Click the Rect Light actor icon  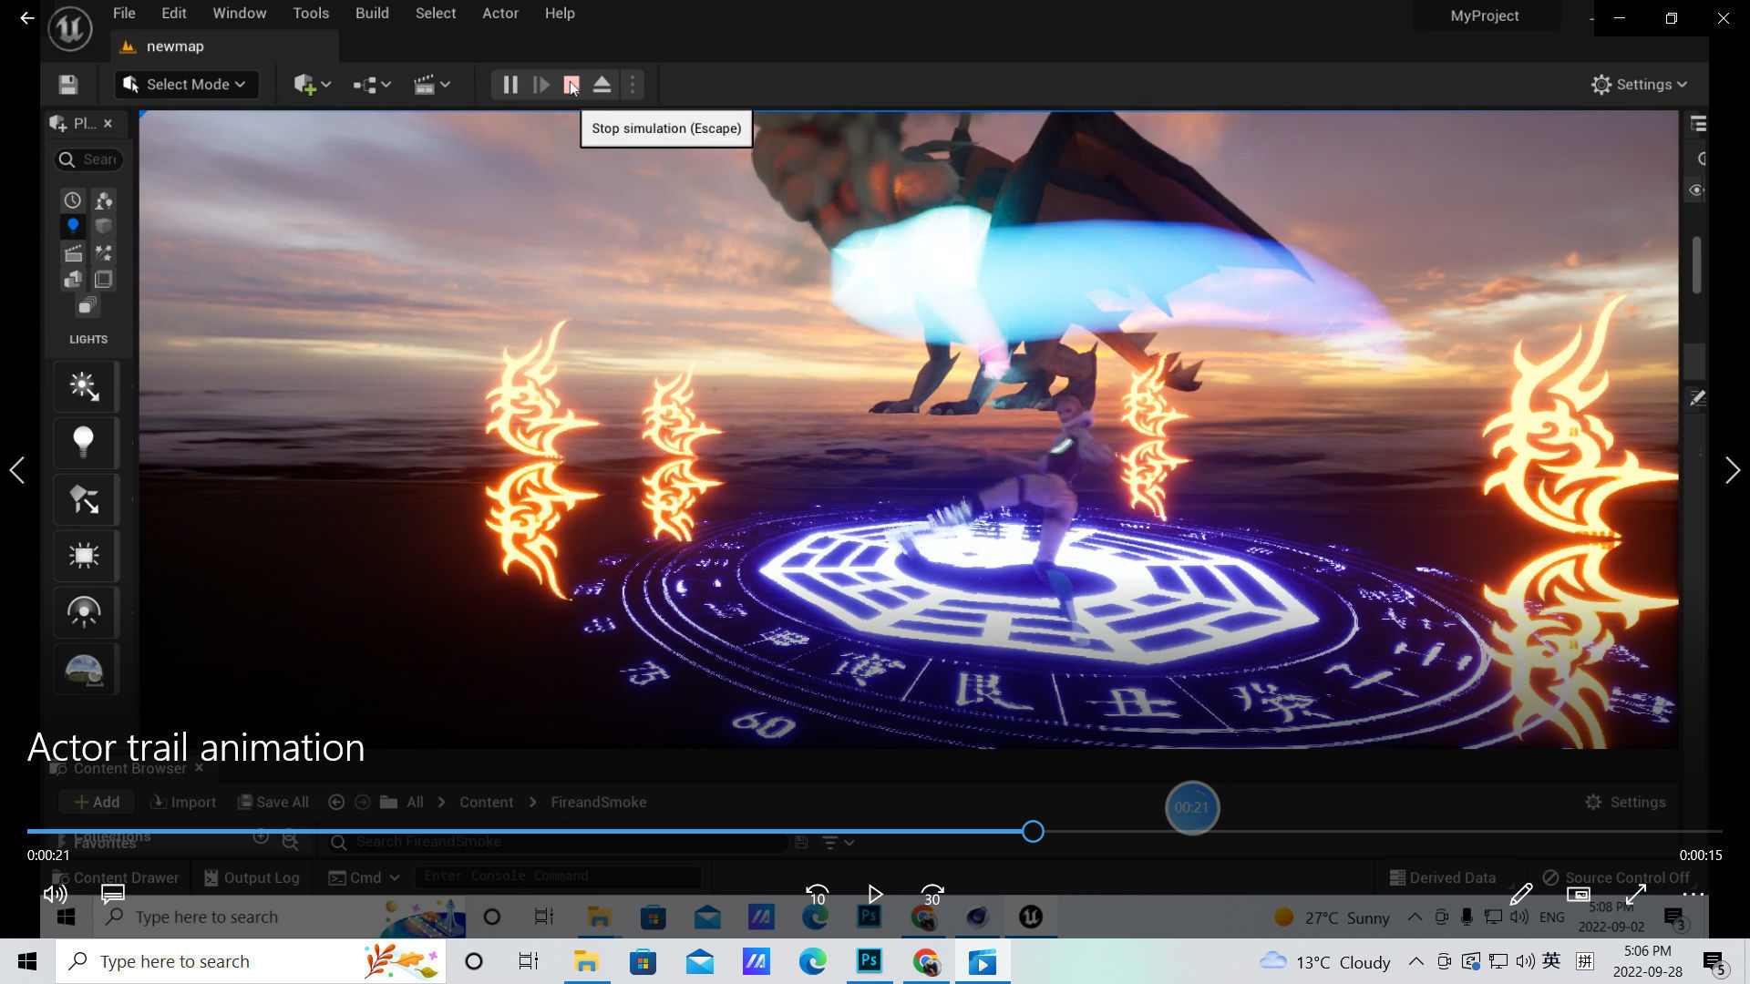[85, 556]
